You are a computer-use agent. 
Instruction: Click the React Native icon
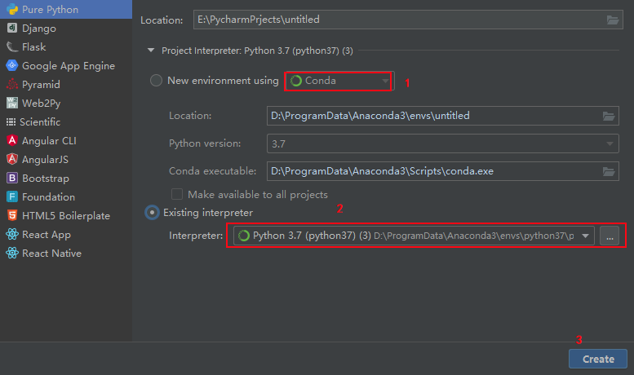(x=12, y=253)
